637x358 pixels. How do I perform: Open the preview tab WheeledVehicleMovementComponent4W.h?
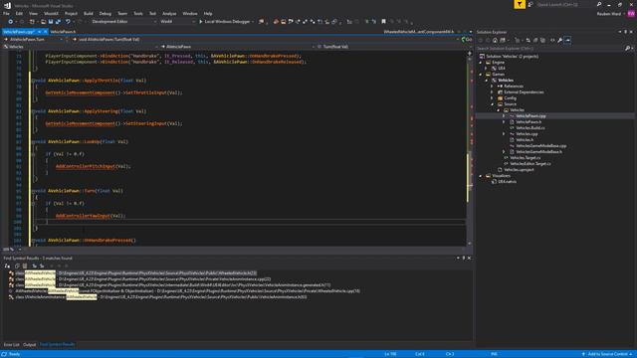(x=418, y=32)
